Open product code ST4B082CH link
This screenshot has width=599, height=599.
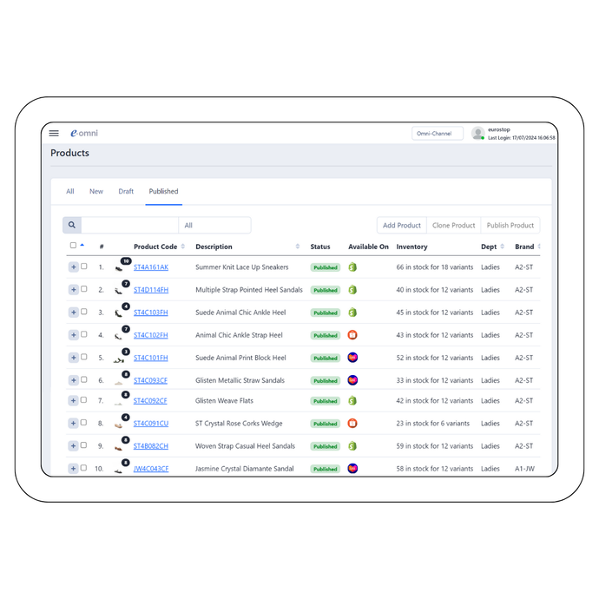(x=151, y=446)
